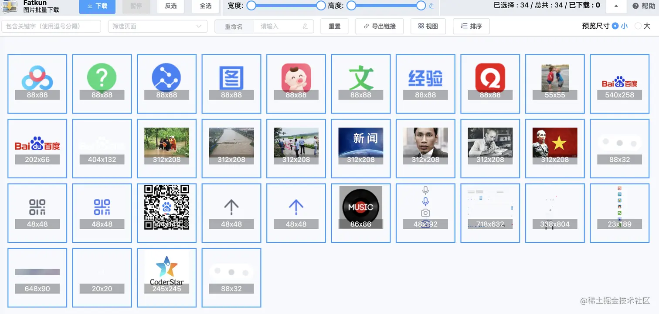Screen dimensions: 659x314
Task: Select the gray up arrow icon thumbnail
Action: pos(231,213)
